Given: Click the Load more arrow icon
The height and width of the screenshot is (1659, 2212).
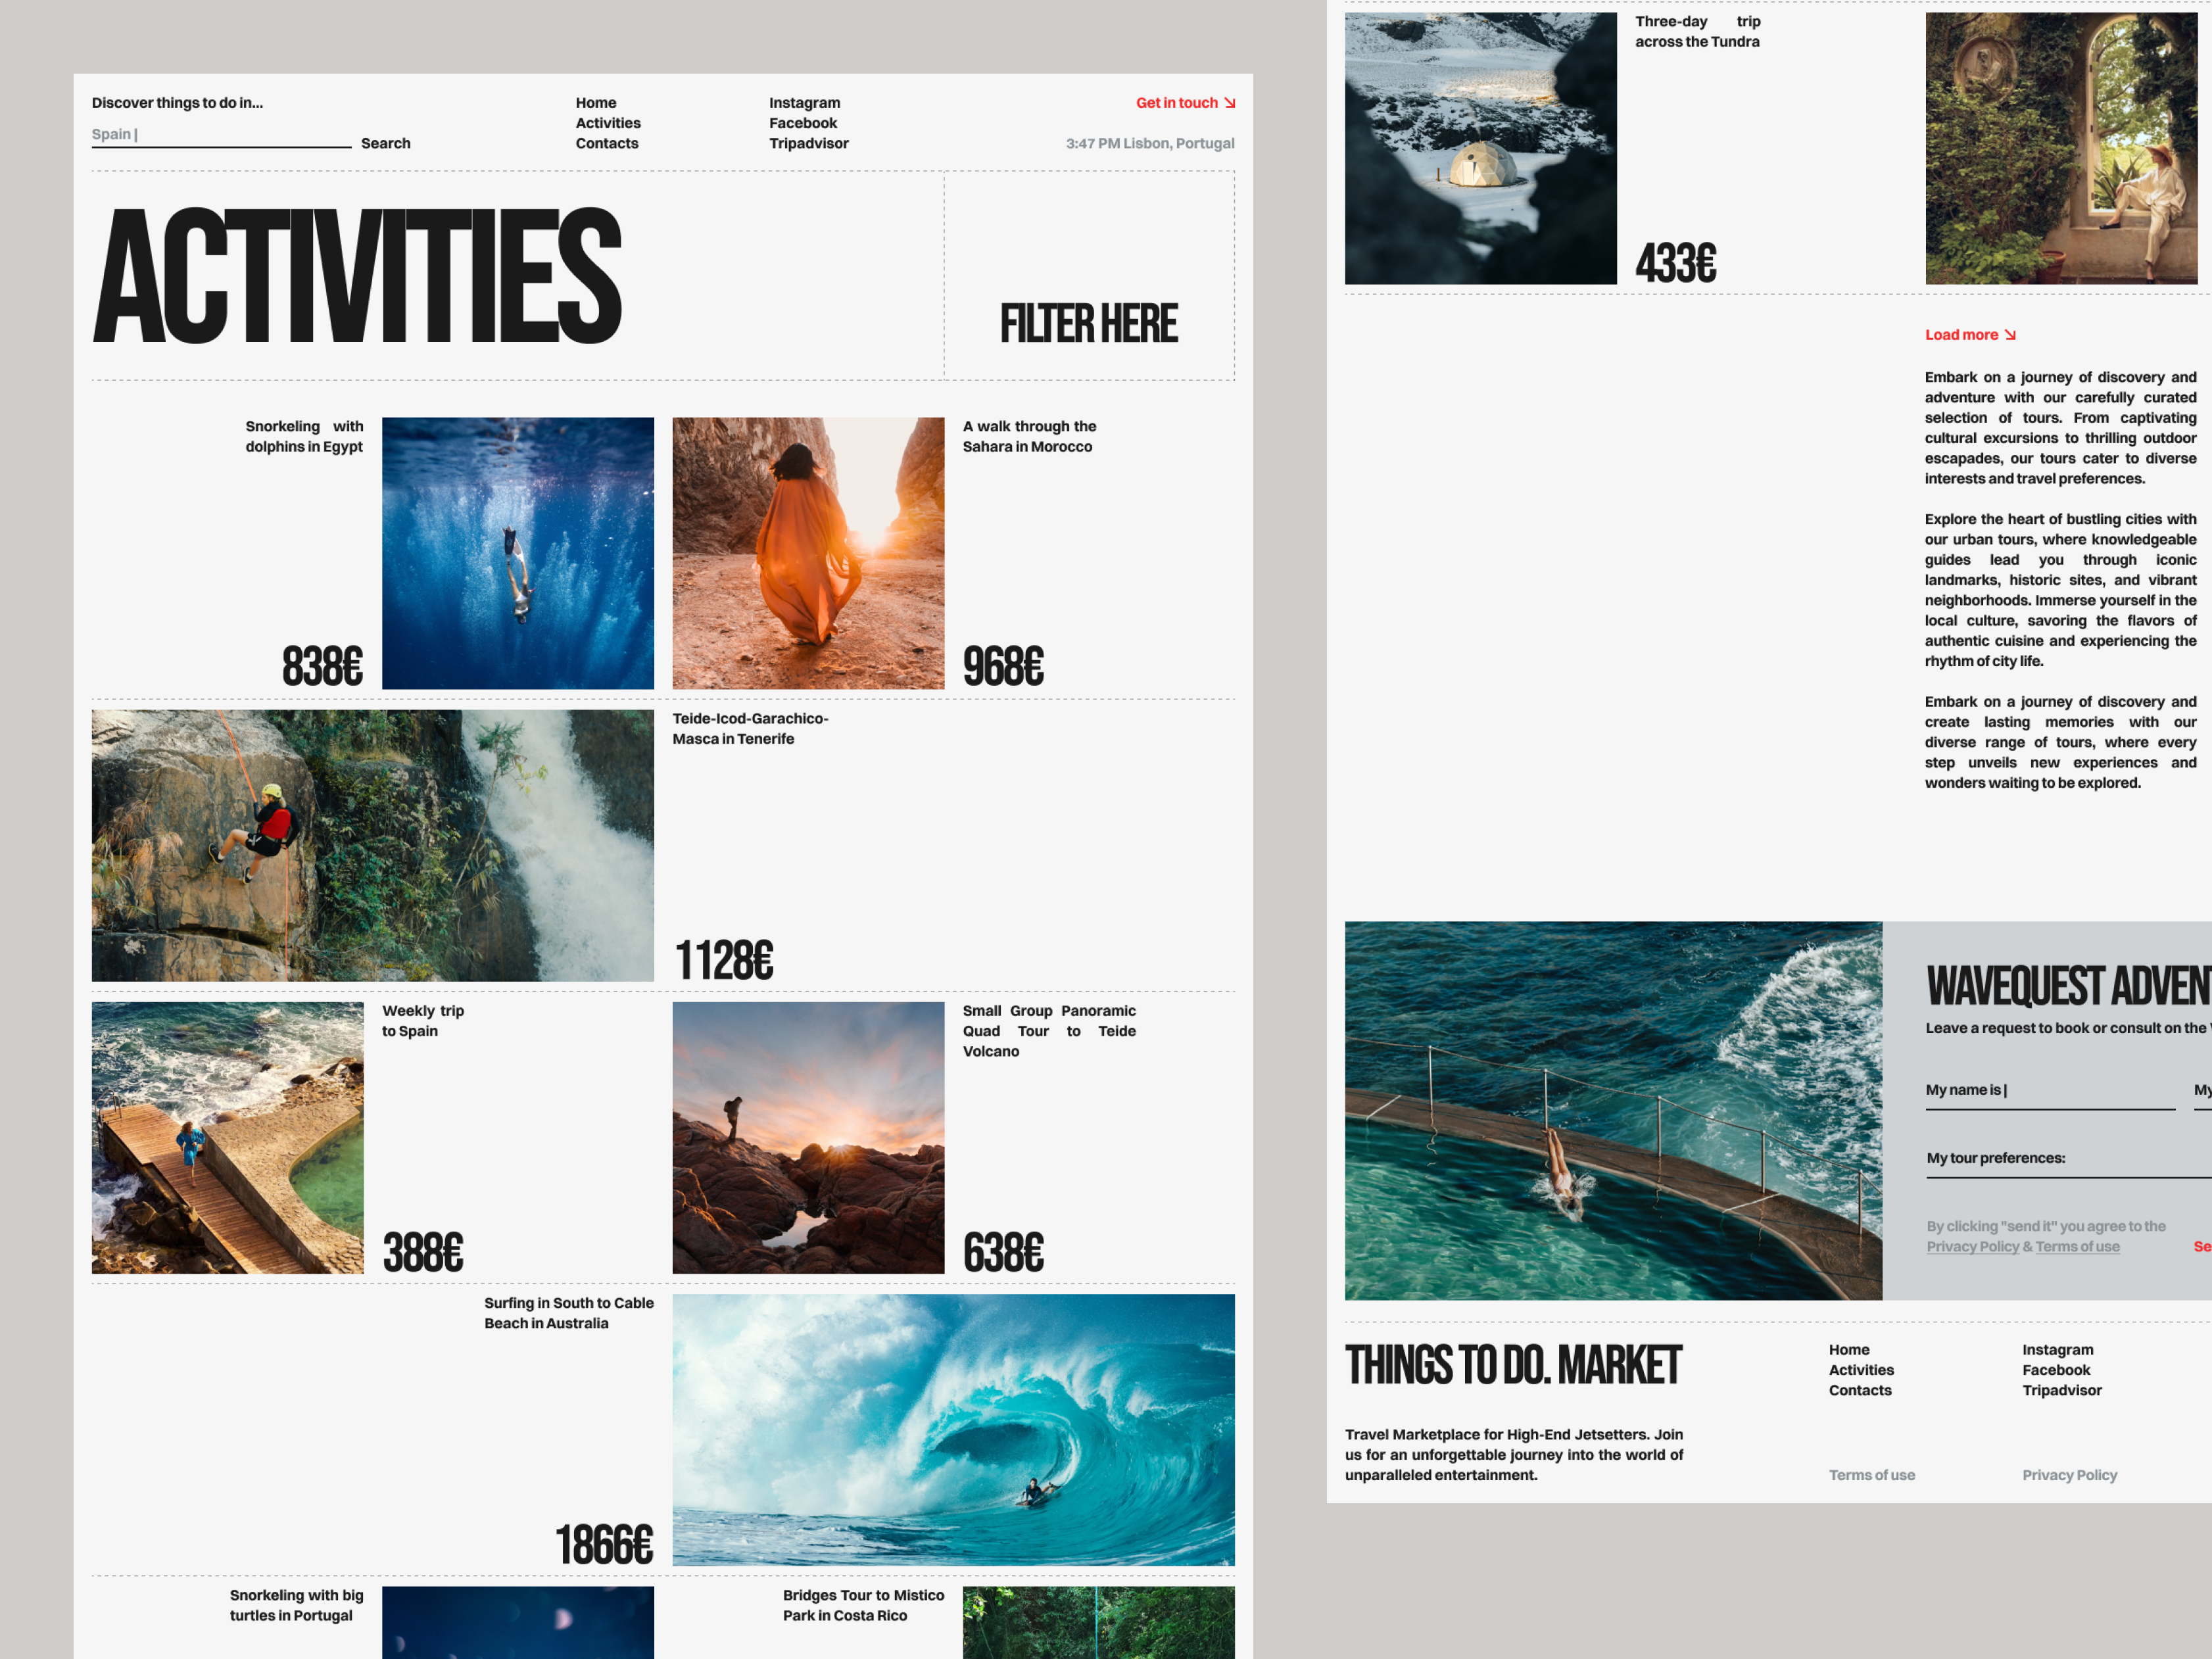Looking at the screenshot, I should tap(2011, 335).
